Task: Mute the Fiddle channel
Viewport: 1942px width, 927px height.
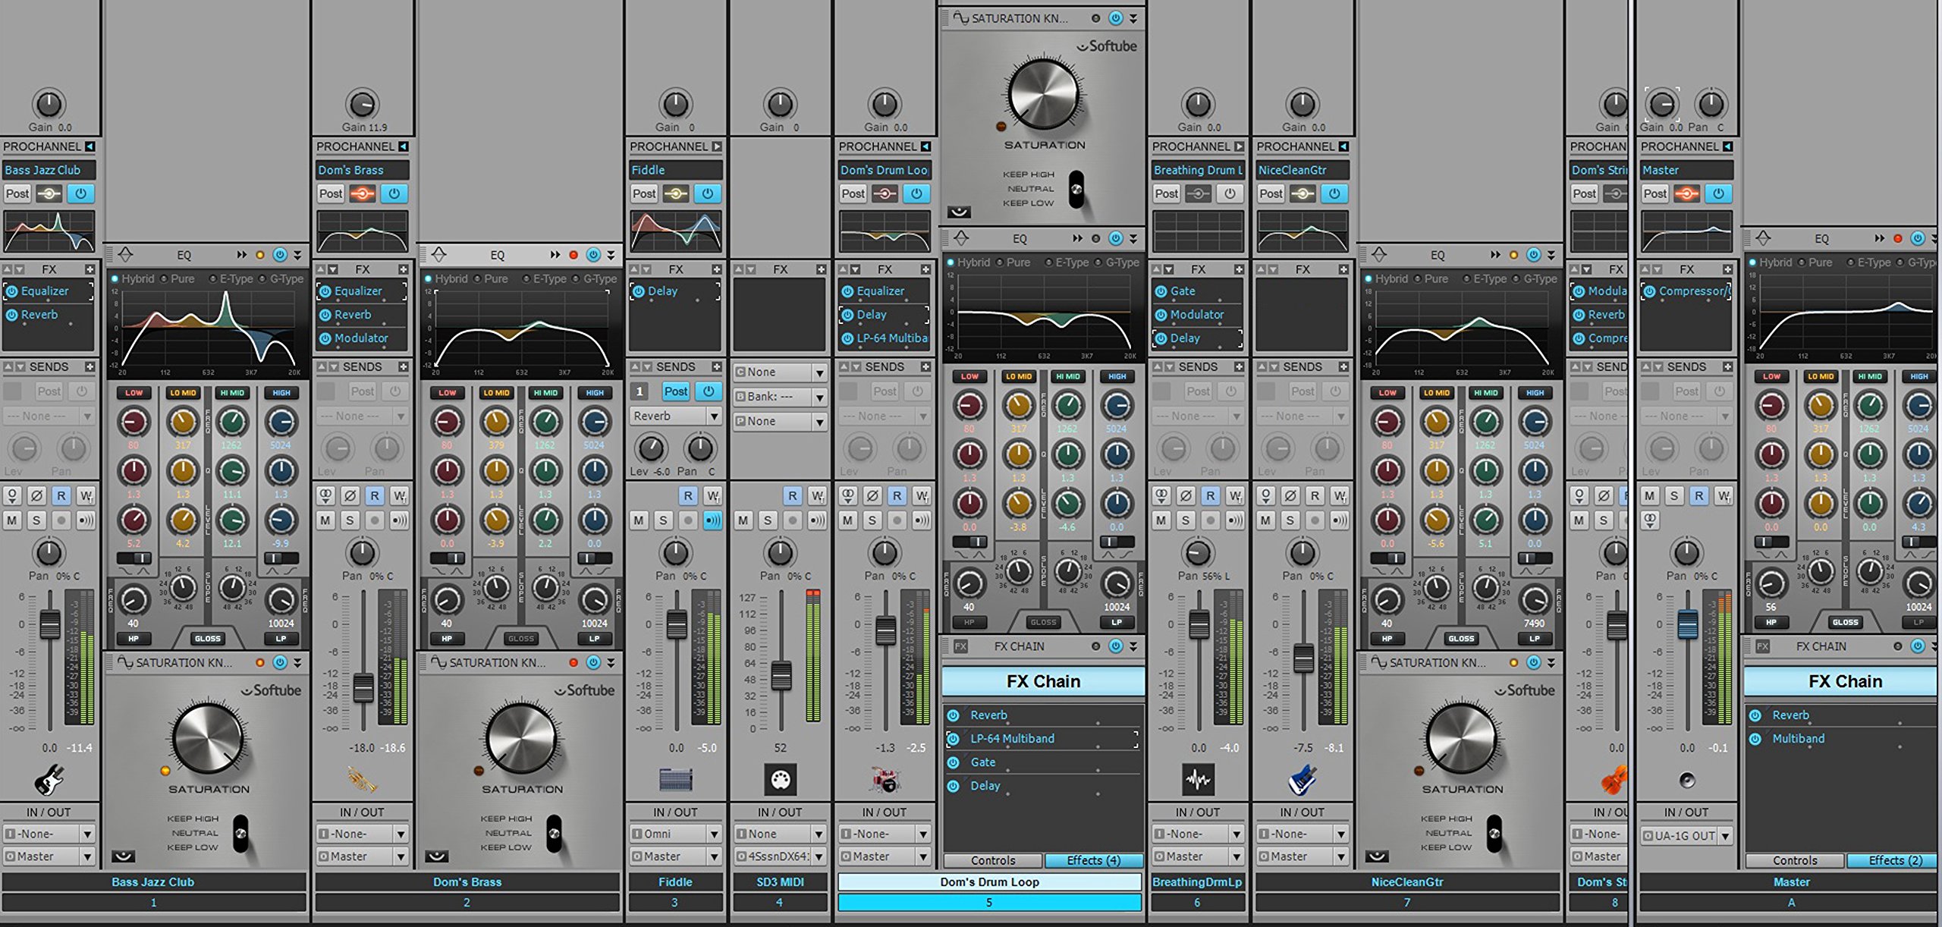Action: coord(639,520)
